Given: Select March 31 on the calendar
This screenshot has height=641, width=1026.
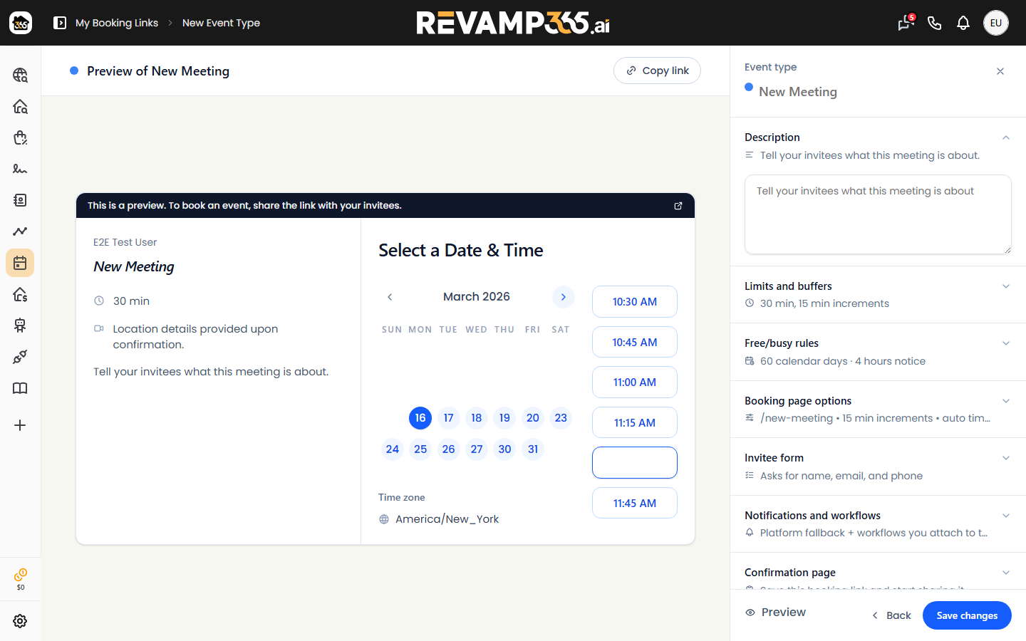Looking at the screenshot, I should pos(533,449).
